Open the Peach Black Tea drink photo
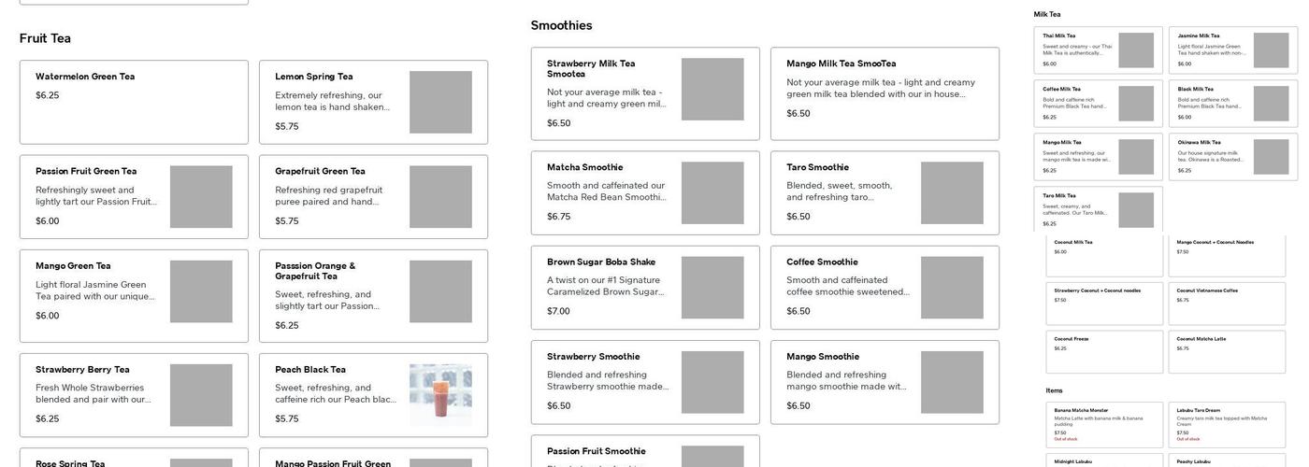The image size is (1309, 467). pos(440,395)
